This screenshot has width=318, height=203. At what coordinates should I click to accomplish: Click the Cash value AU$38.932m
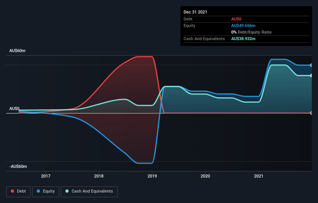[x=243, y=39]
